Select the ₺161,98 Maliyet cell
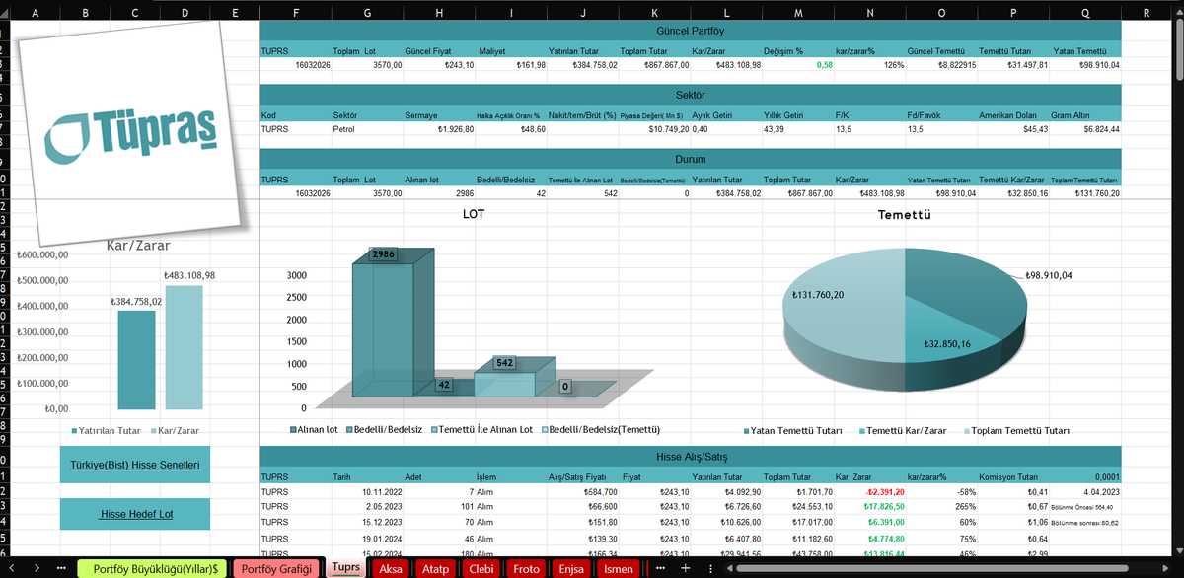The width and height of the screenshot is (1184, 578). click(x=511, y=64)
